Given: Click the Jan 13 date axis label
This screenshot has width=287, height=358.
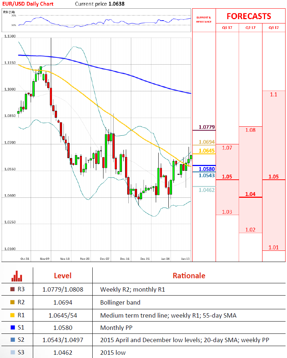Looking at the screenshot, I should (x=185, y=259).
